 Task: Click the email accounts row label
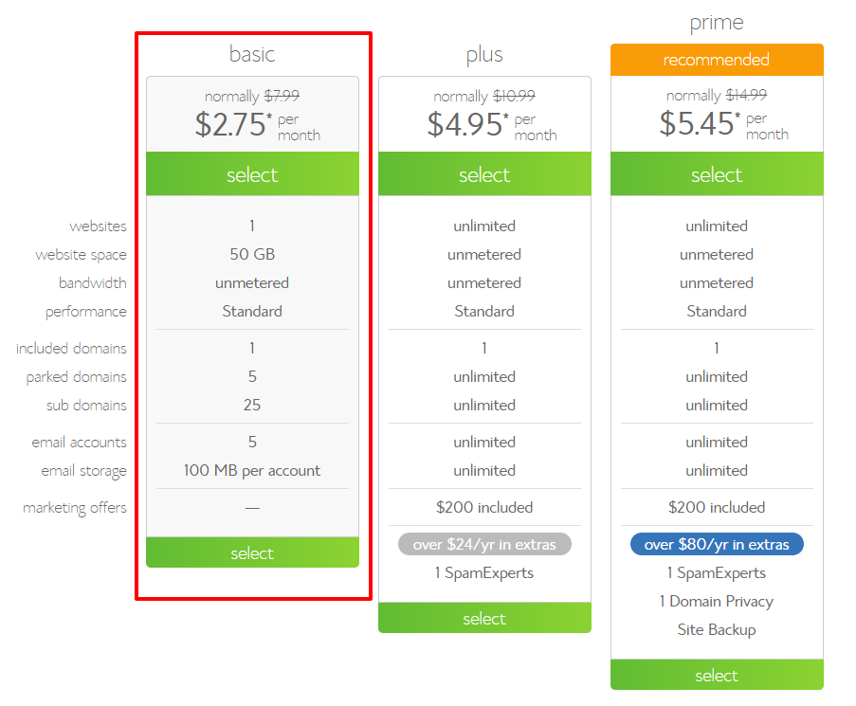77,442
